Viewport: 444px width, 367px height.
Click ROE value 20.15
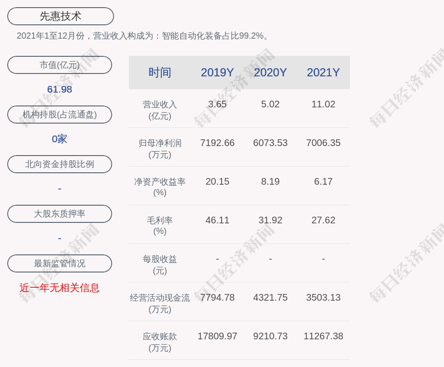[x=217, y=181]
